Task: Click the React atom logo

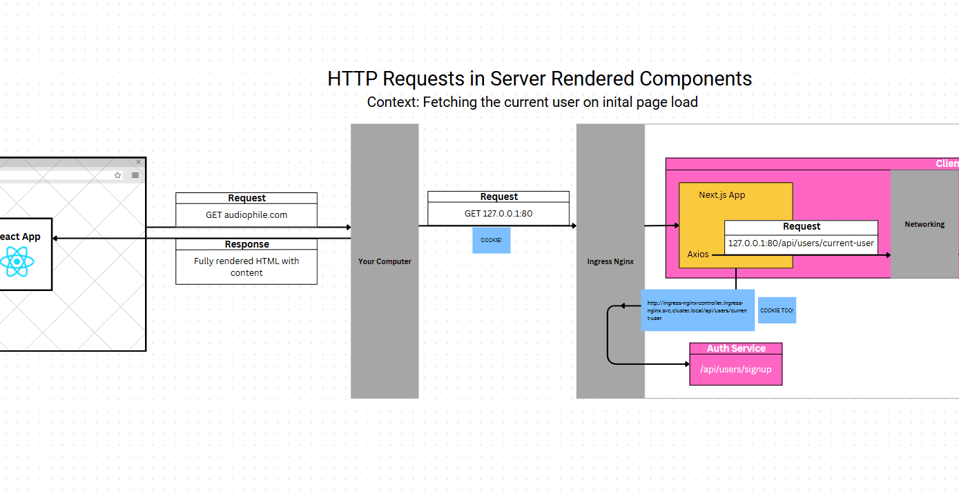Action: coord(16,262)
